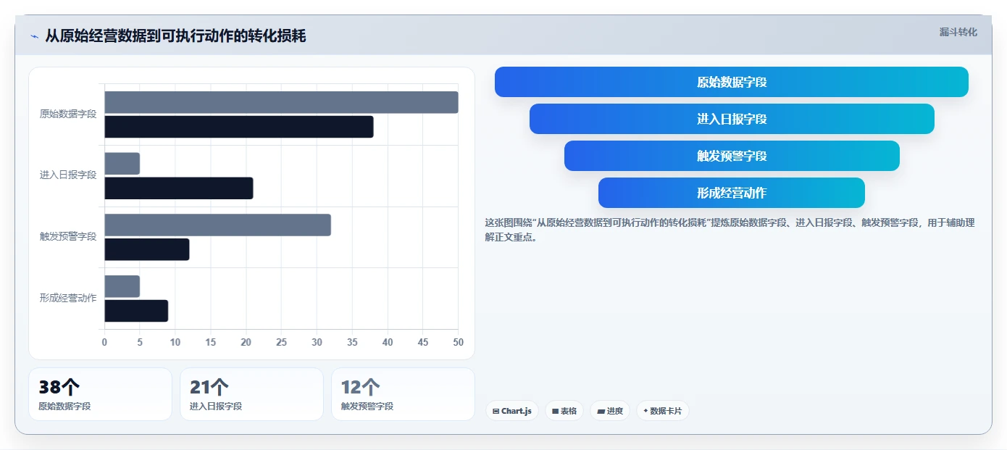The image size is (1007, 450).
Task: Click the x-axis tick value 0
Action: [x=104, y=342]
